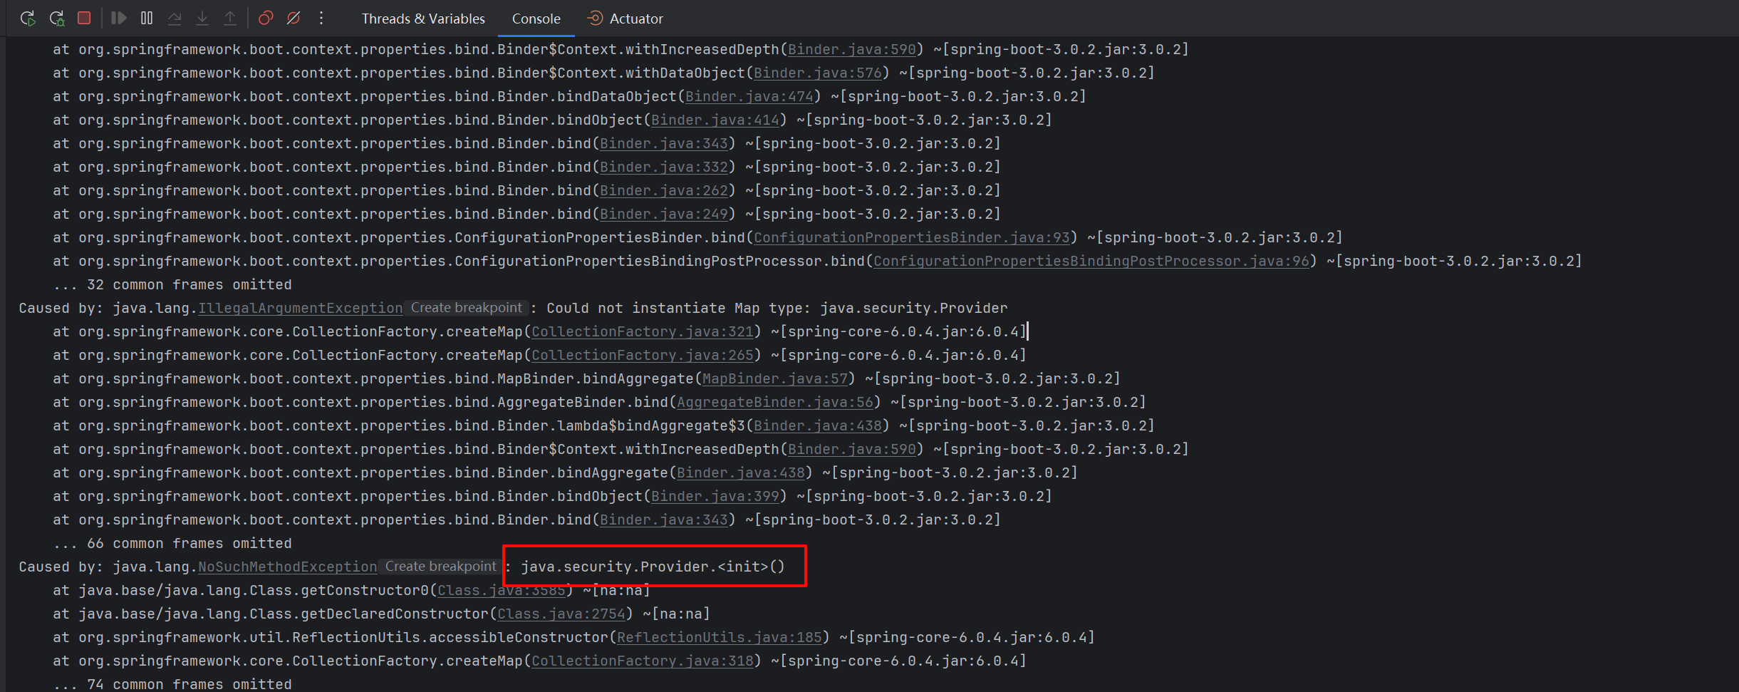Open the Binder.java:474 source link
1739x692 pixels.
[749, 97]
